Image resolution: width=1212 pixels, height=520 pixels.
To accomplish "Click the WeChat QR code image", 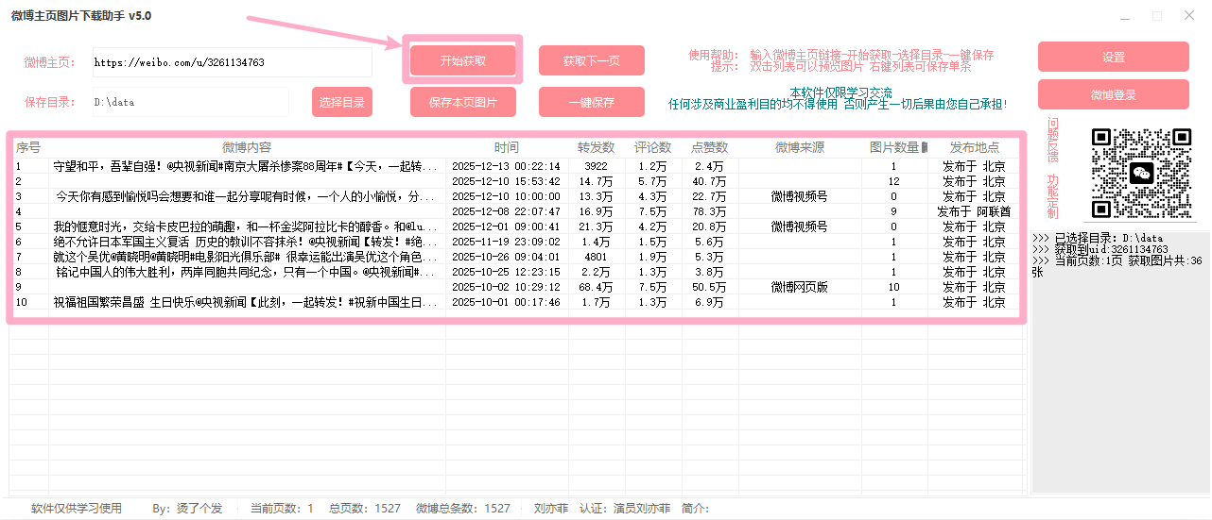I will pyautogui.click(x=1140, y=173).
